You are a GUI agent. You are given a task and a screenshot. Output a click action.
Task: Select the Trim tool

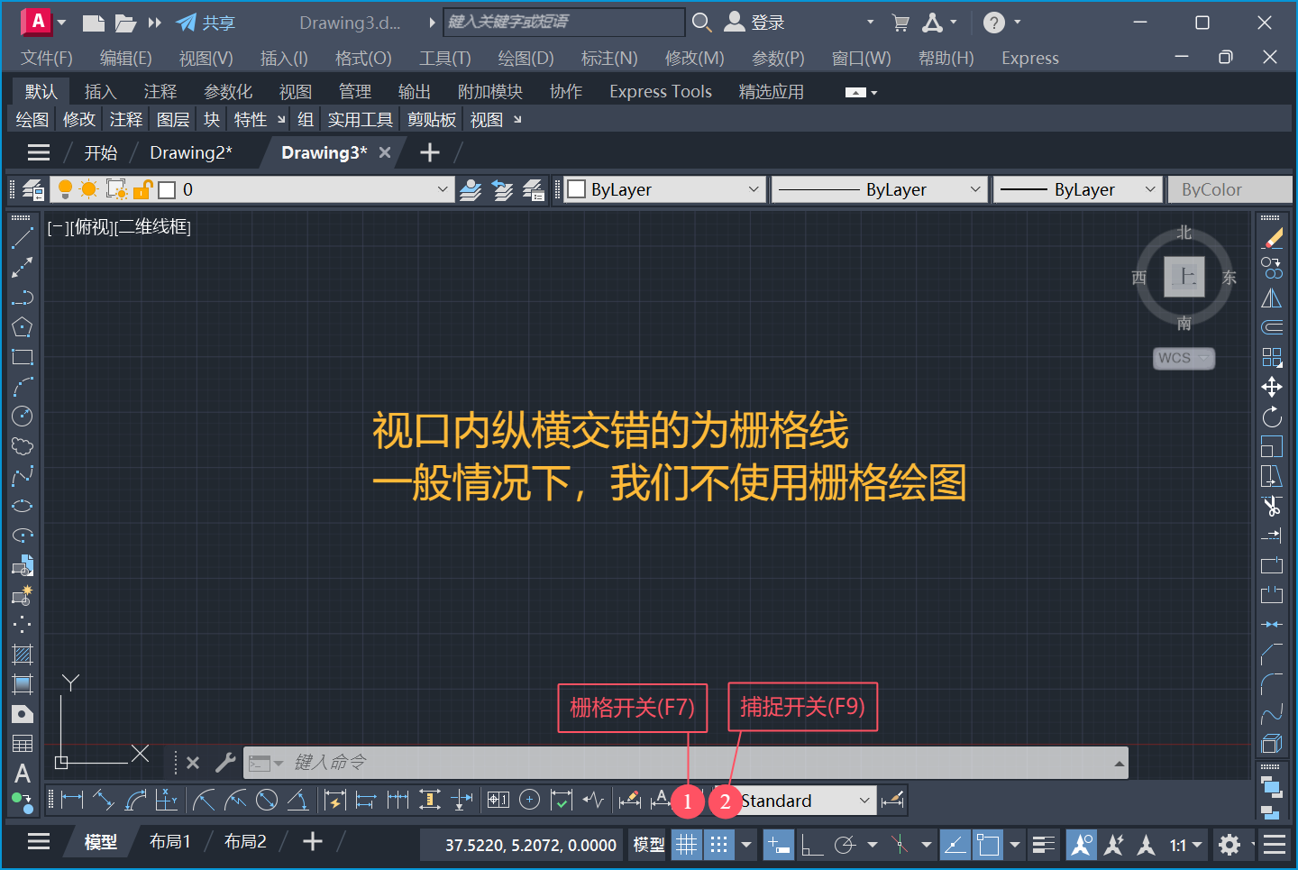click(x=1272, y=506)
